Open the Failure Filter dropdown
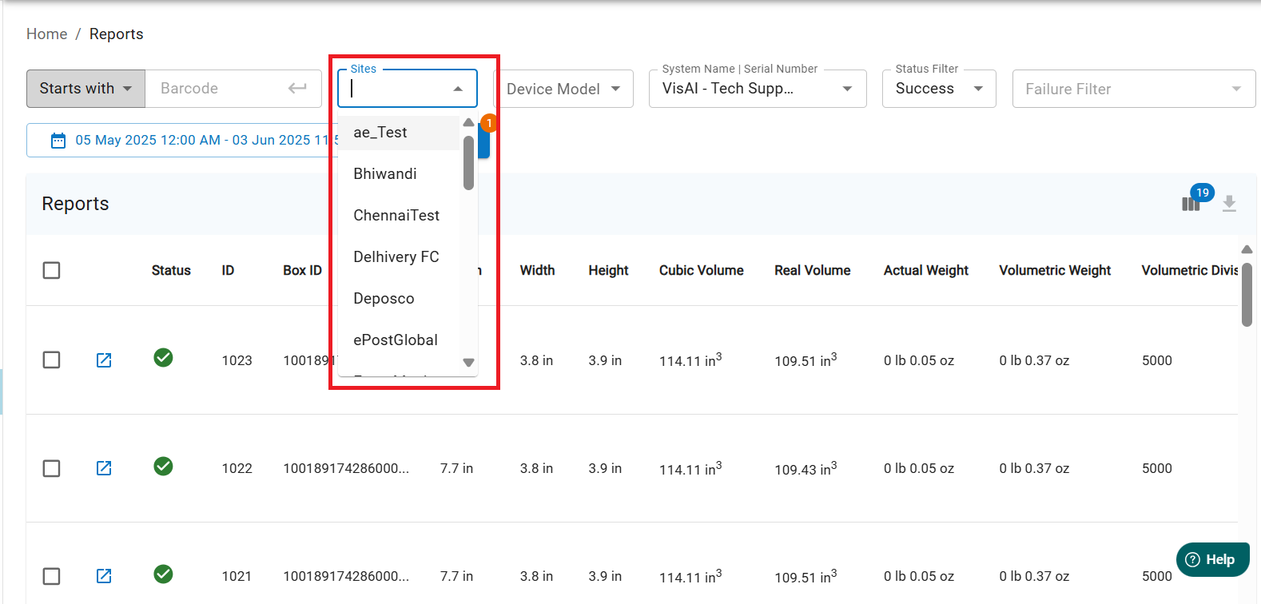 pyautogui.click(x=1134, y=89)
